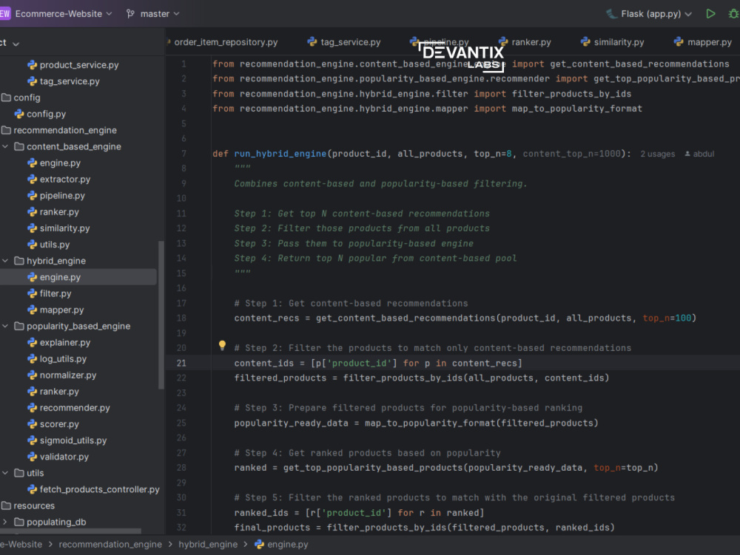Image resolution: width=740 pixels, height=555 pixels.
Task: Open similarity.py in the project tree
Action: 64,228
